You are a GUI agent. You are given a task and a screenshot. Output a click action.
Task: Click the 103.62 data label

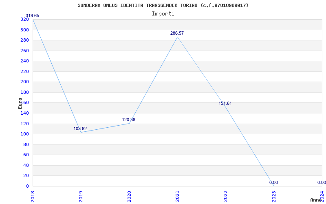click(x=80, y=129)
